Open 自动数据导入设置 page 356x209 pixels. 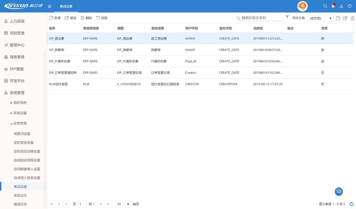pyautogui.click(x=27, y=169)
